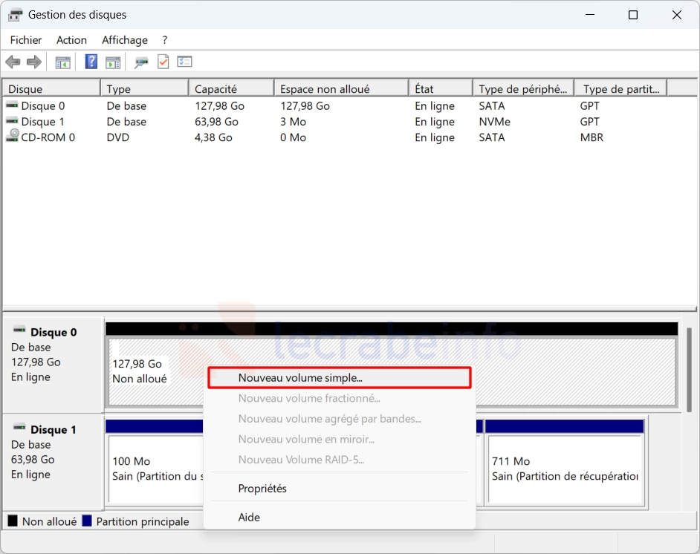Select CD-ROM 0 row in disk list
Screen dimensions: 700x554
pyautogui.click(x=48, y=137)
